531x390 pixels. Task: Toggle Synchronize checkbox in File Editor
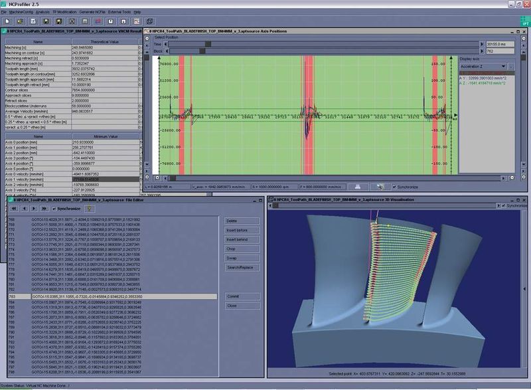tap(54, 209)
